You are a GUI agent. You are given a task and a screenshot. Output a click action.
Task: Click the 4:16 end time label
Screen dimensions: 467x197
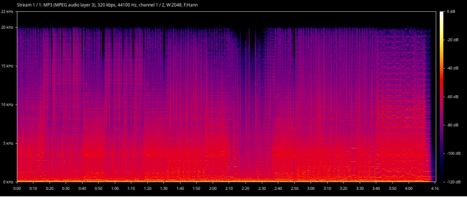coord(434,188)
